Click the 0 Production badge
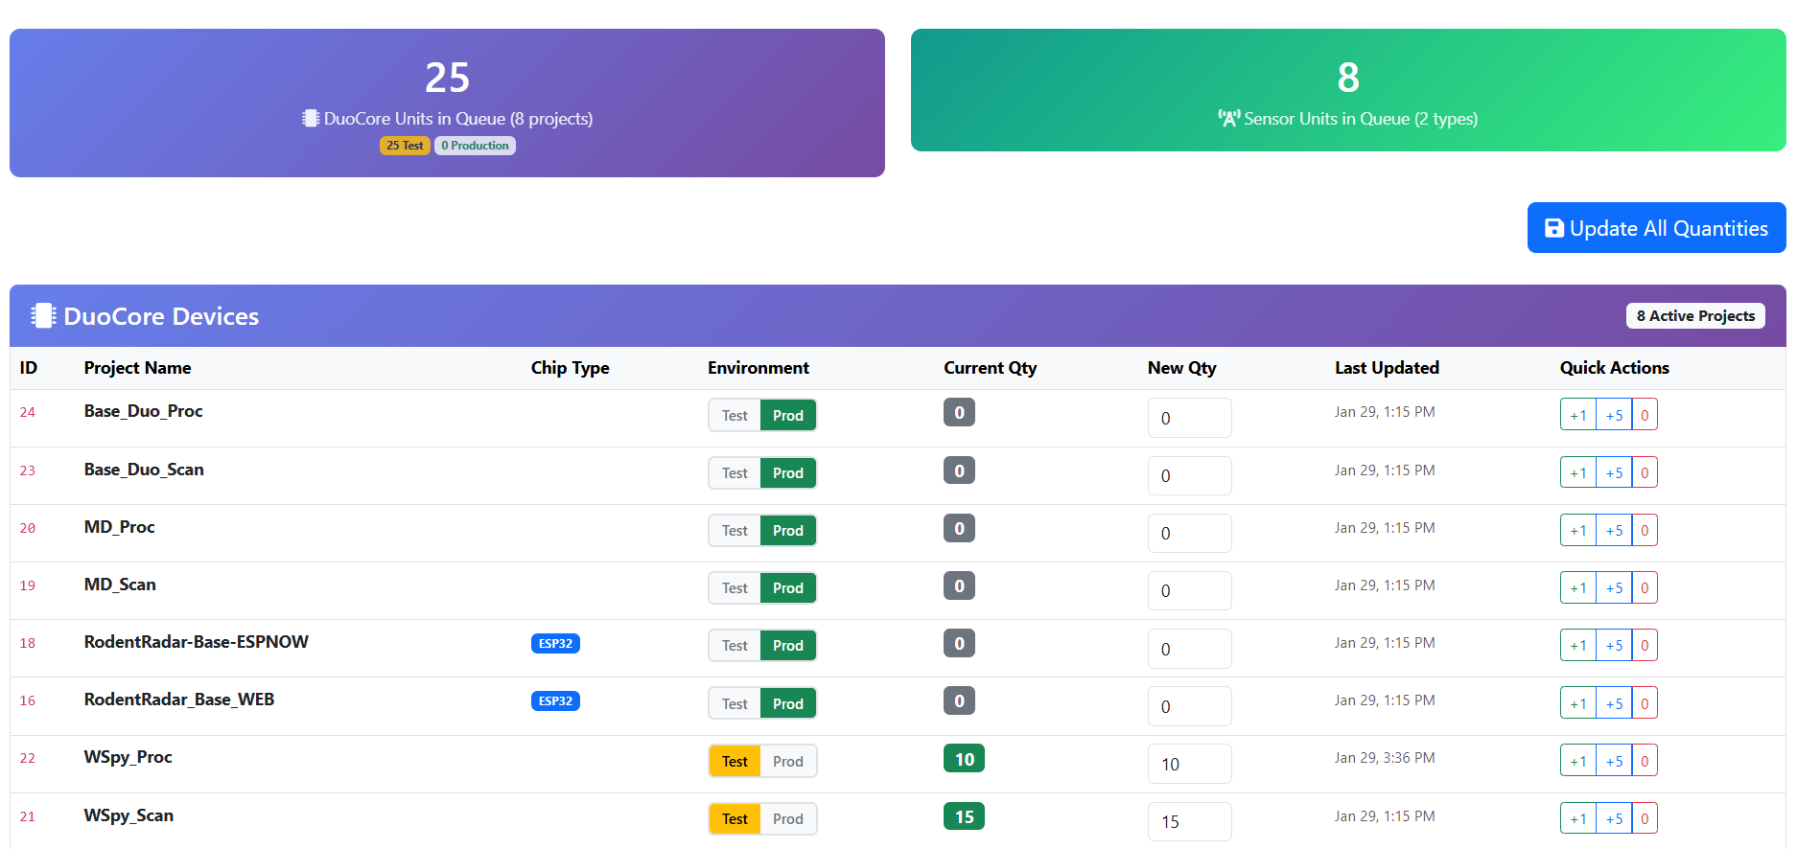1797x849 pixels. click(x=475, y=146)
